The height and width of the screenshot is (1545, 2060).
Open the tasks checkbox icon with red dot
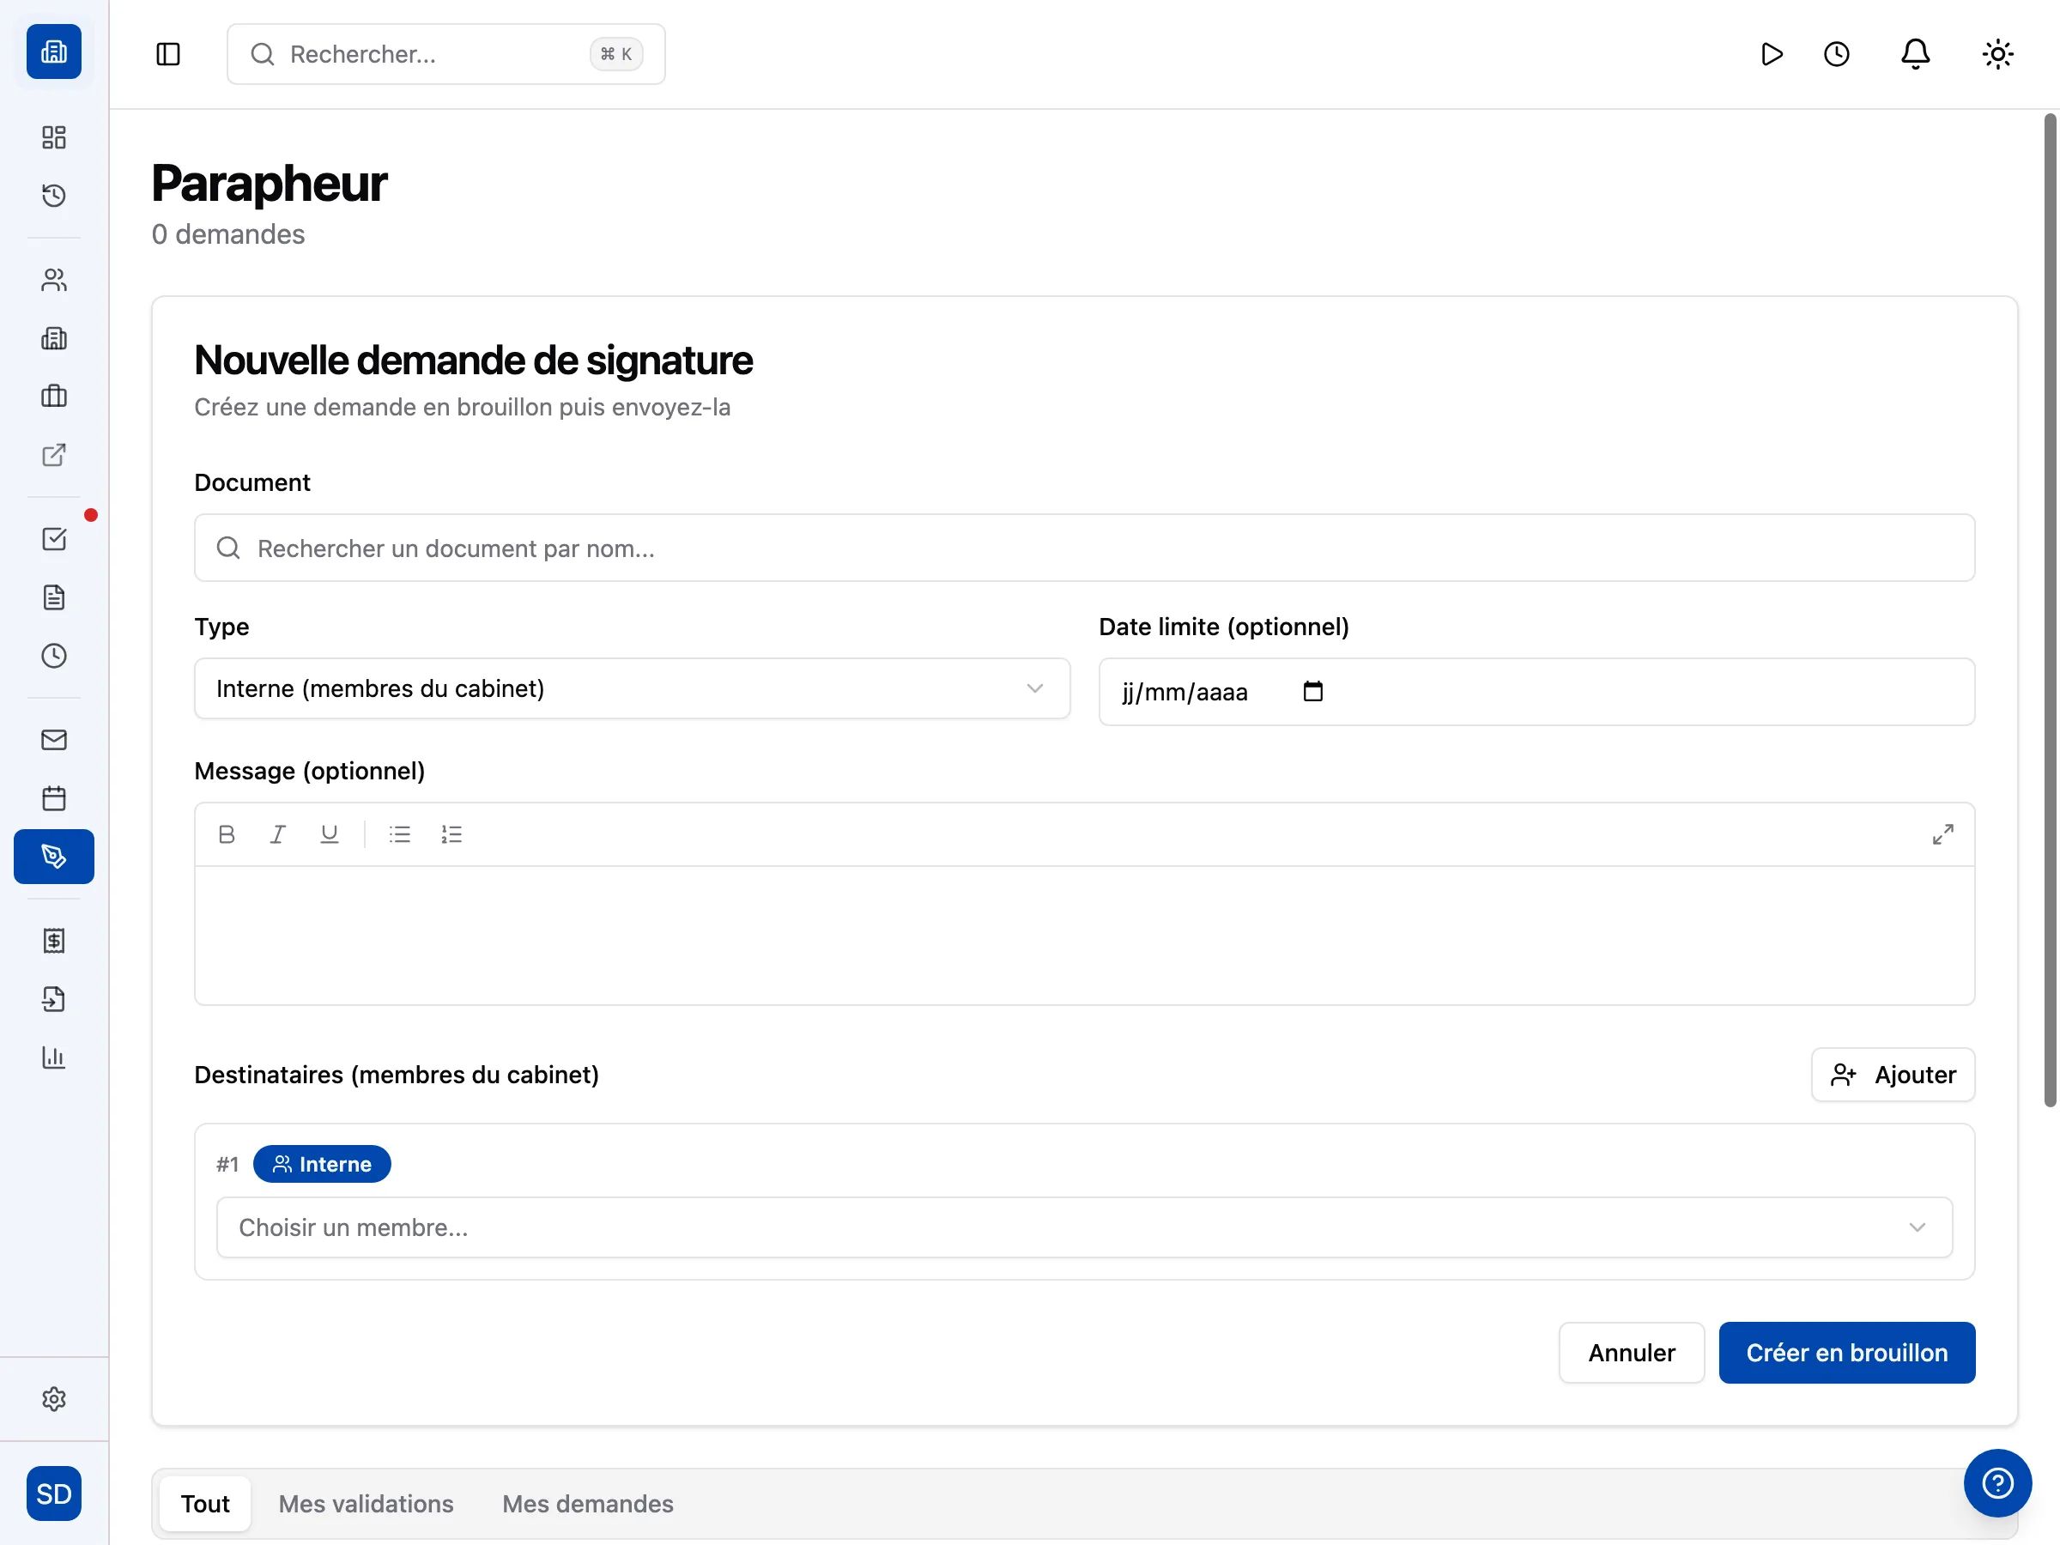[54, 538]
